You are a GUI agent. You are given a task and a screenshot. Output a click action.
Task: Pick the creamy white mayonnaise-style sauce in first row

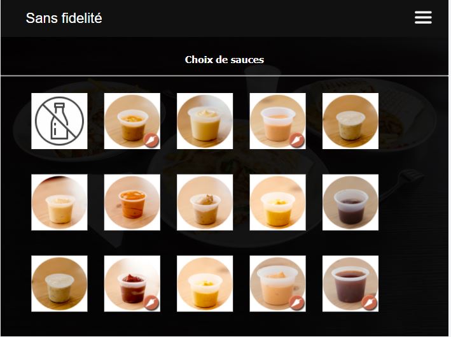point(205,121)
